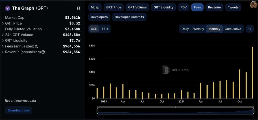Toggle the Mcap chart metric
This screenshot has height=120, width=258.
click(95, 7)
